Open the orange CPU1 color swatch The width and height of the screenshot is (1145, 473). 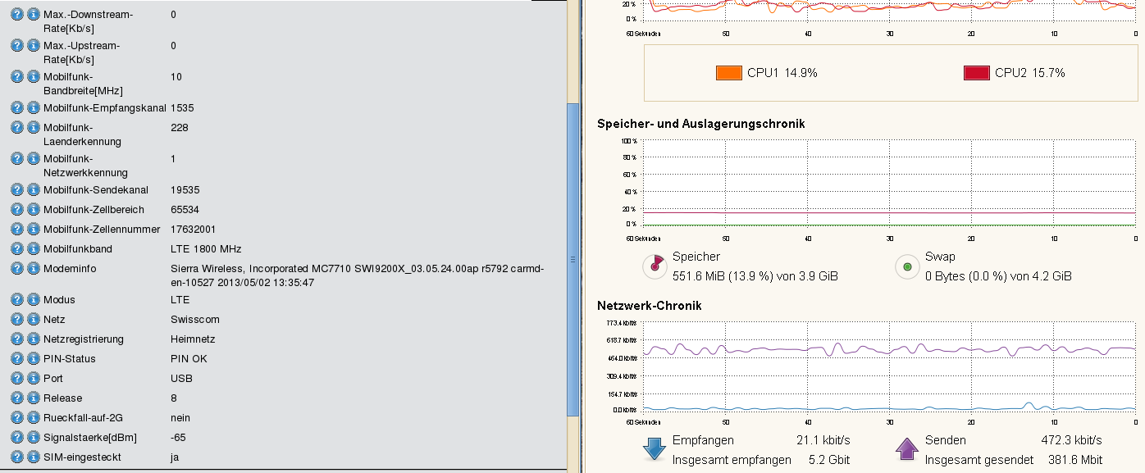(x=728, y=73)
